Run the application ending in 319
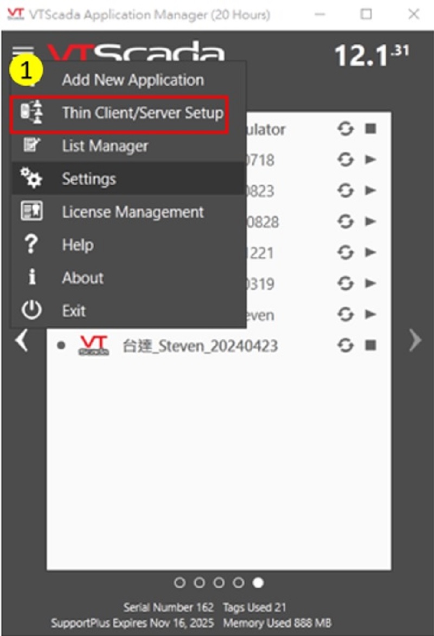 click(x=371, y=283)
